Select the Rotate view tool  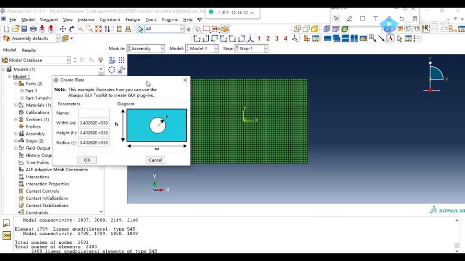coord(72,29)
